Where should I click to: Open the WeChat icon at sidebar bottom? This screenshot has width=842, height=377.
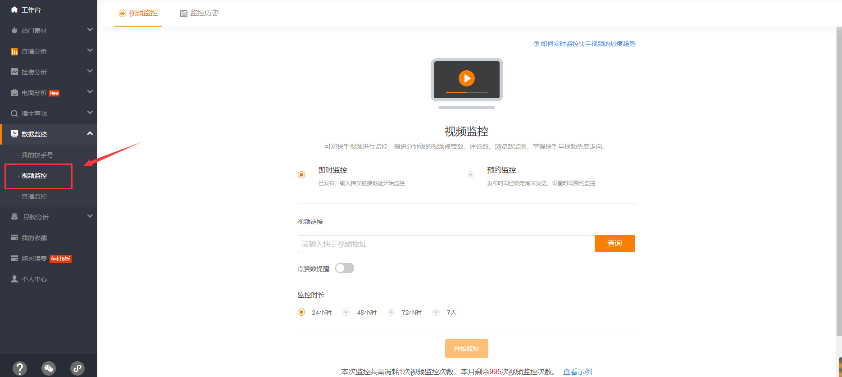(x=49, y=368)
